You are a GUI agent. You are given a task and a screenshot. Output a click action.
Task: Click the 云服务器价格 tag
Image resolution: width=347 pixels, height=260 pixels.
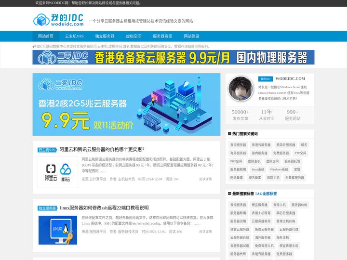[x=240, y=237]
